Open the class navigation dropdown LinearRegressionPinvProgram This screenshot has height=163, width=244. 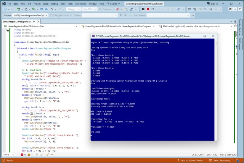coord(118,26)
